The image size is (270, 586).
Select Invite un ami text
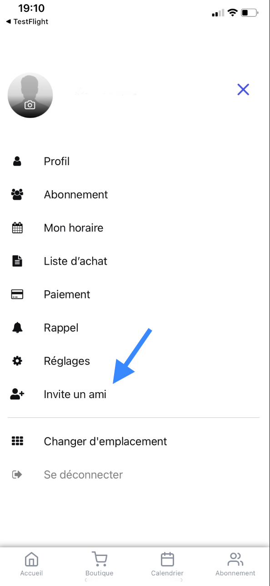point(75,394)
